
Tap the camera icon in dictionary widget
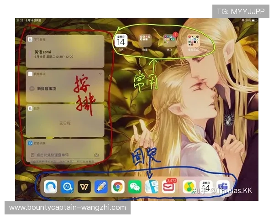click(x=96, y=155)
